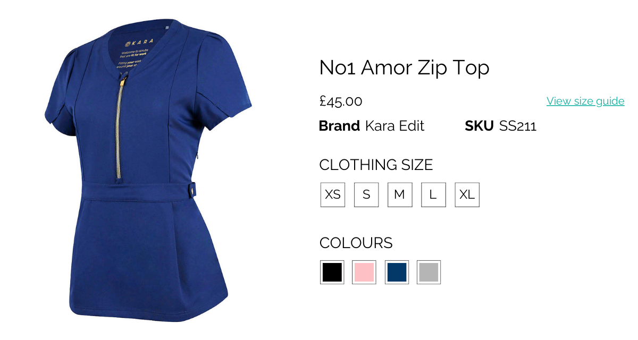Select clothing size XS
This screenshot has height=340, width=638.
point(333,194)
